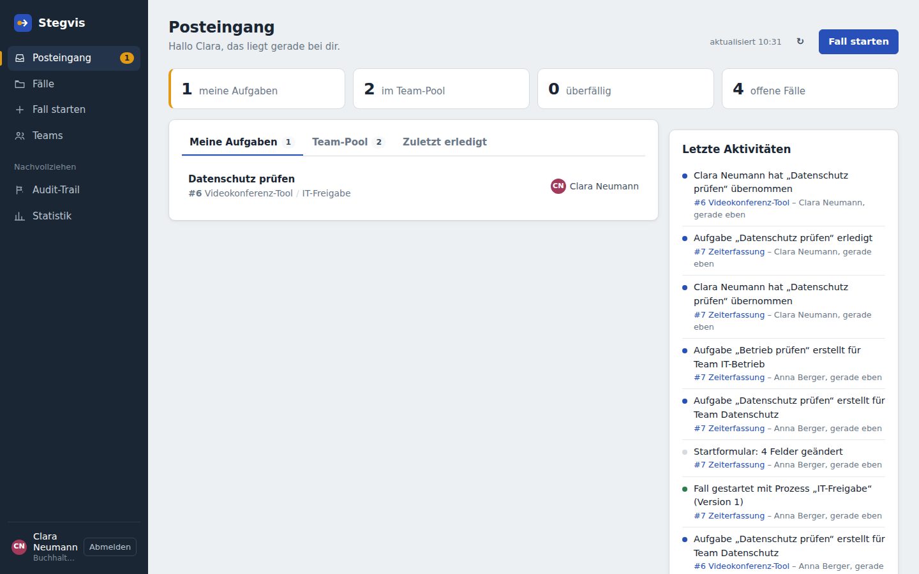
Task: Open #7 Zeiterfassung link under Betrieb prüfen erstellt
Action: coord(729,378)
